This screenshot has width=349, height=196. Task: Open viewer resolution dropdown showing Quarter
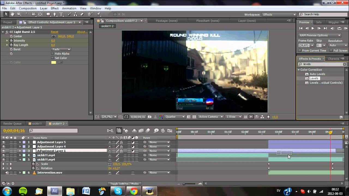(x=175, y=117)
